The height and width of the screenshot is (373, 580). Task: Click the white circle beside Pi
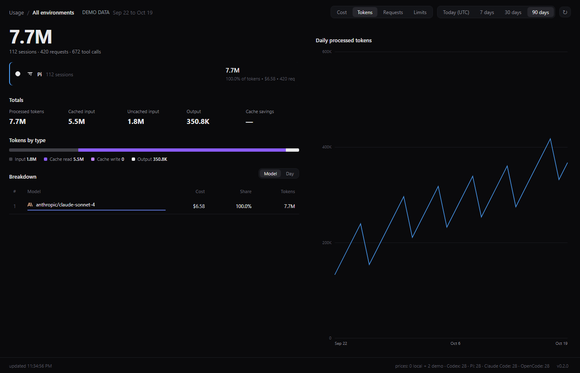18,74
